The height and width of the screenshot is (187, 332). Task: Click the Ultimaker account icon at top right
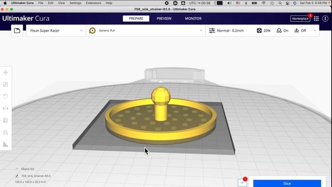(325, 19)
